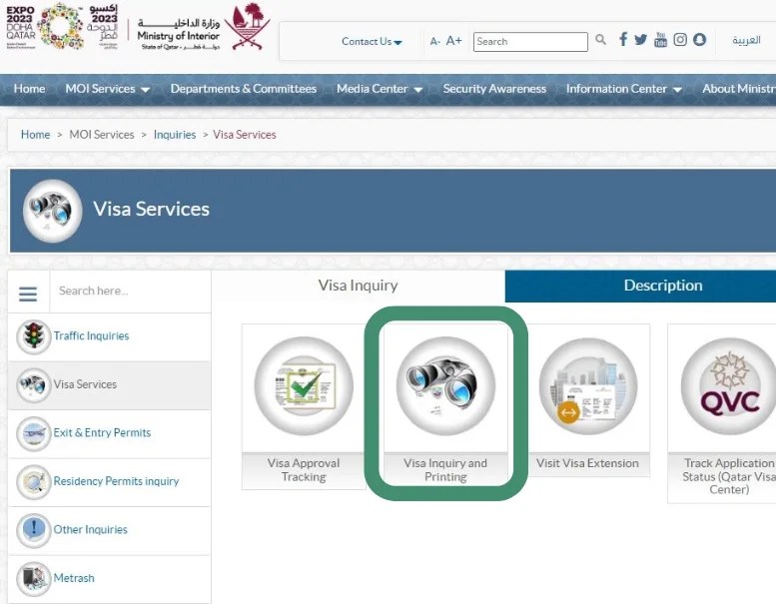Click the Visa Services binoculars sidebar icon
The height and width of the screenshot is (604, 776).
34,384
